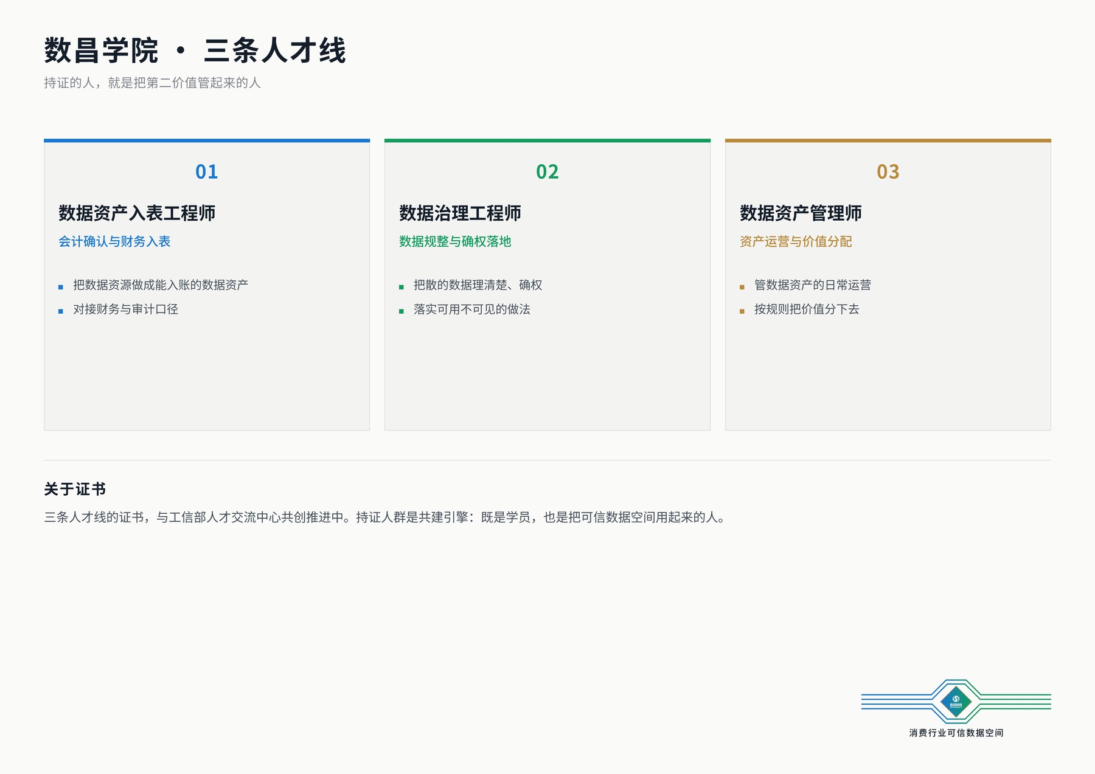Select heading 数据资产入表工程师
Viewport: 1095px width, 774px height.
pyautogui.click(x=137, y=213)
